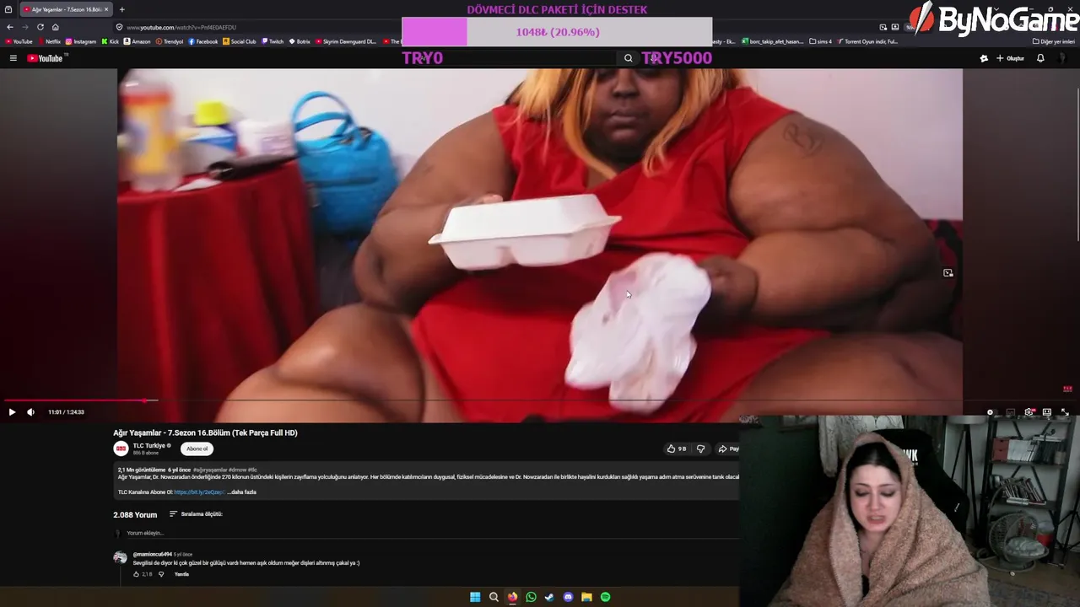
Task: Open the Windows Start button
Action: click(475, 597)
